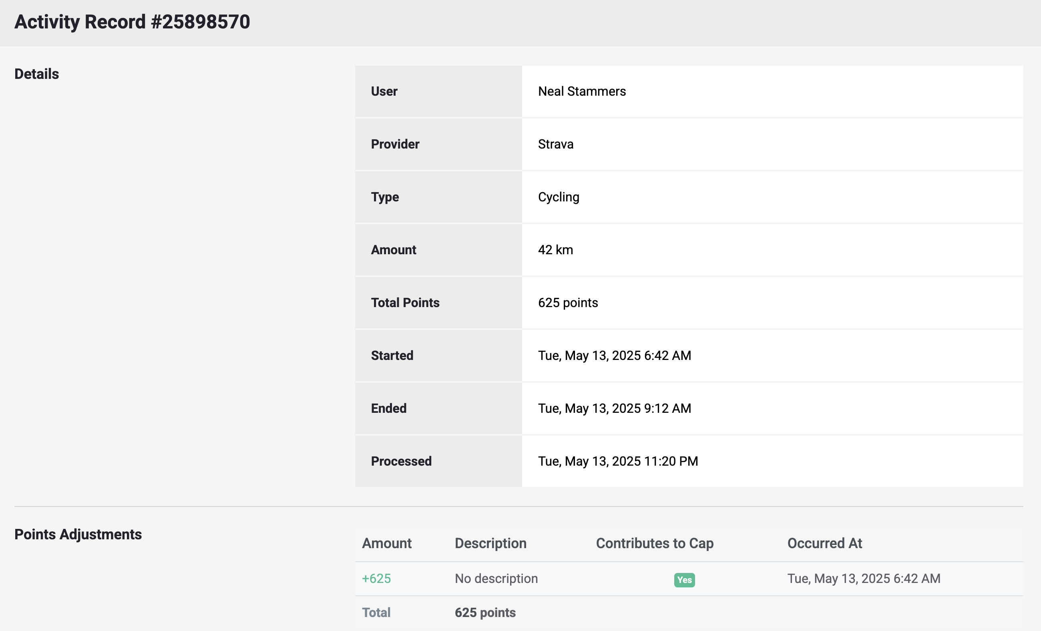Click the 625 points total value

point(568,302)
